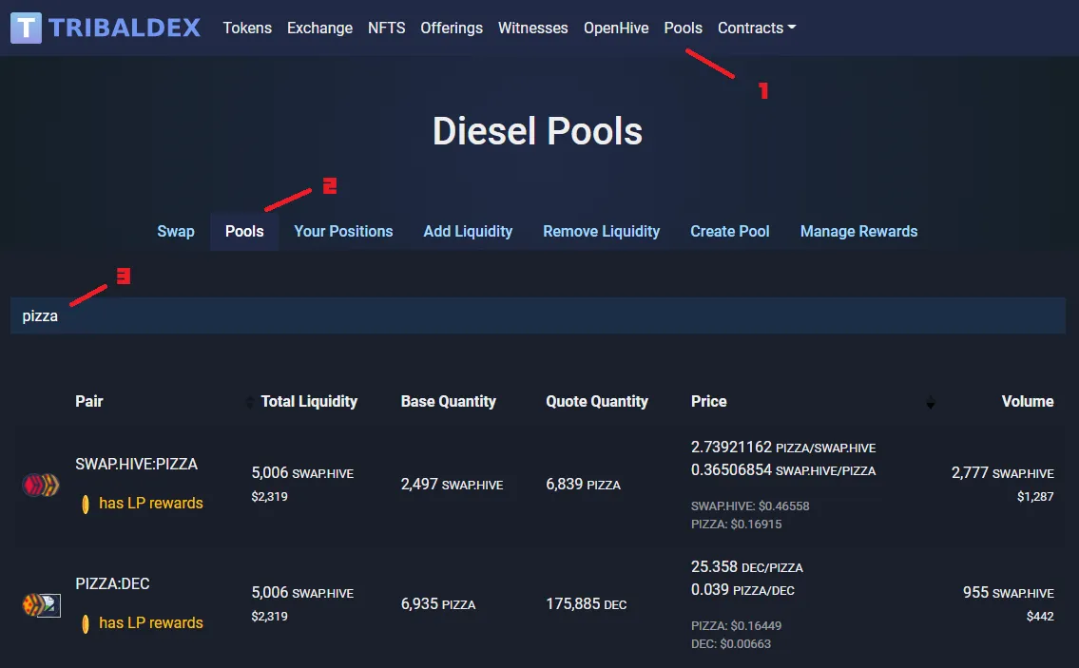Click the SWAP.HIVE:PIZZA token pair icon
Image resolution: width=1079 pixels, height=668 pixels.
click(41, 485)
